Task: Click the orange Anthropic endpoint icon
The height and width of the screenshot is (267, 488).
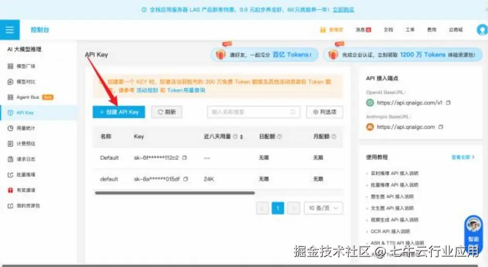Action: (370, 127)
